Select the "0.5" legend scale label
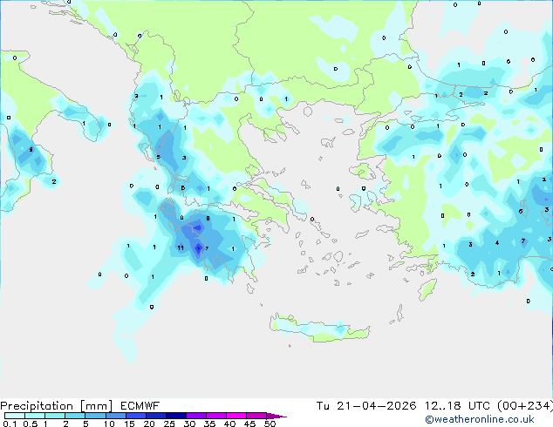 point(31,424)
